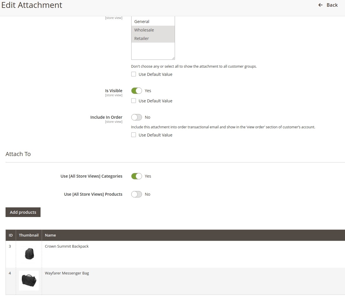Click the Add products button
This screenshot has height=301, width=345.
point(23,212)
